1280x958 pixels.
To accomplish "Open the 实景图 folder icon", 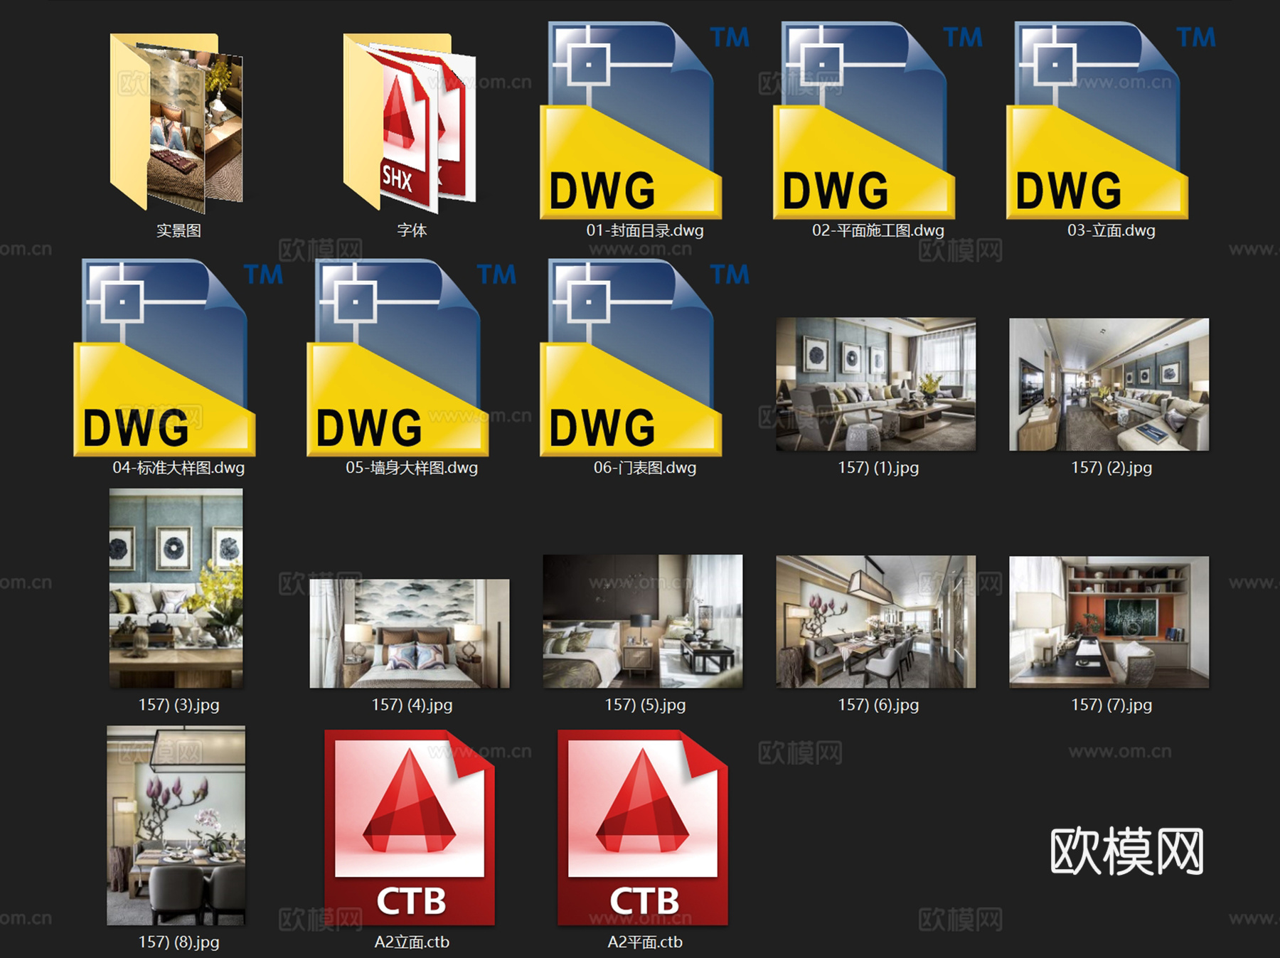I will (x=176, y=123).
